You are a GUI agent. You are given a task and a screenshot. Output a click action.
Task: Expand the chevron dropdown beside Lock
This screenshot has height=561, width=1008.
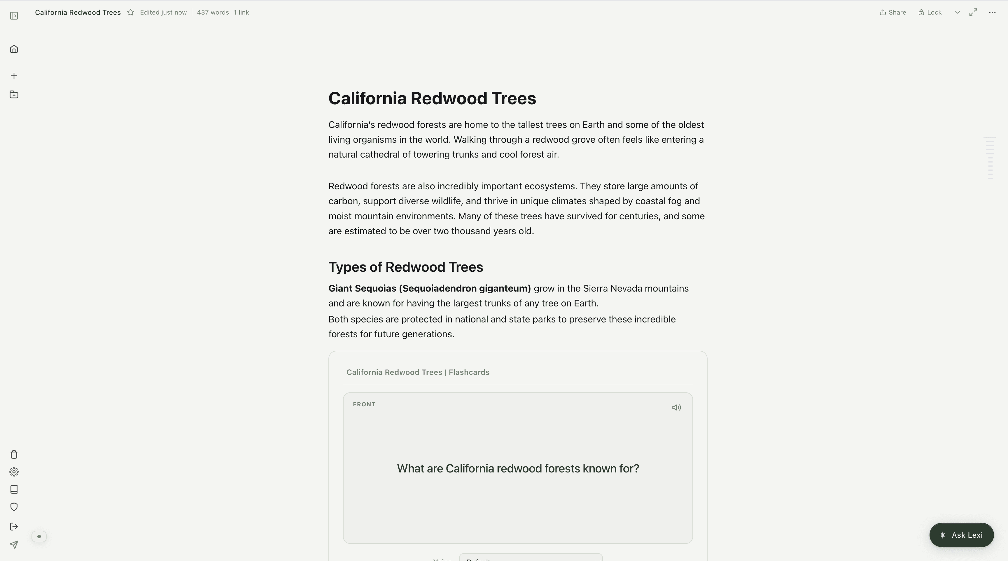[x=957, y=13]
